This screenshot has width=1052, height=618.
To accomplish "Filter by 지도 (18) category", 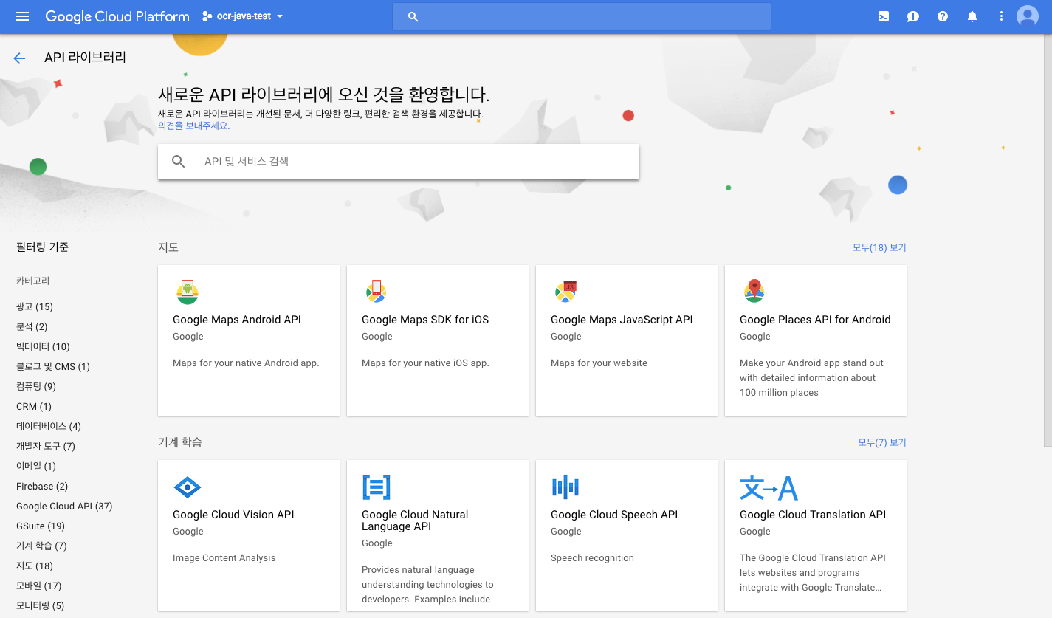I will tap(35, 566).
